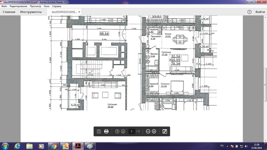
Task: Open the Windows Start menu
Action: 5,146
